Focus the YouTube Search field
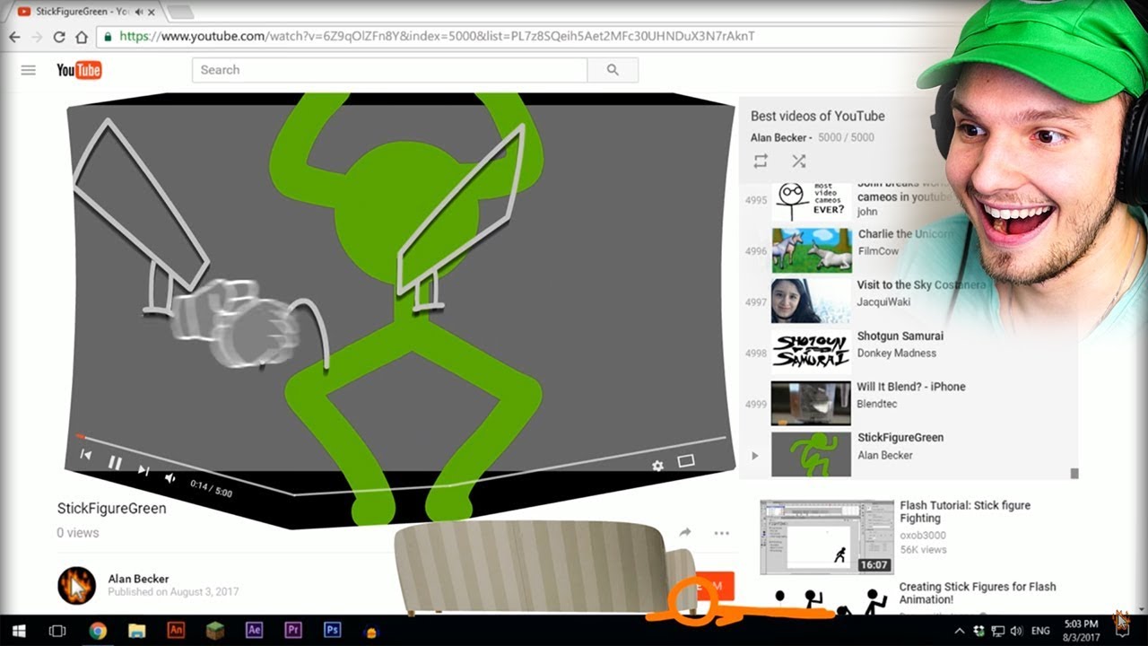 [389, 70]
